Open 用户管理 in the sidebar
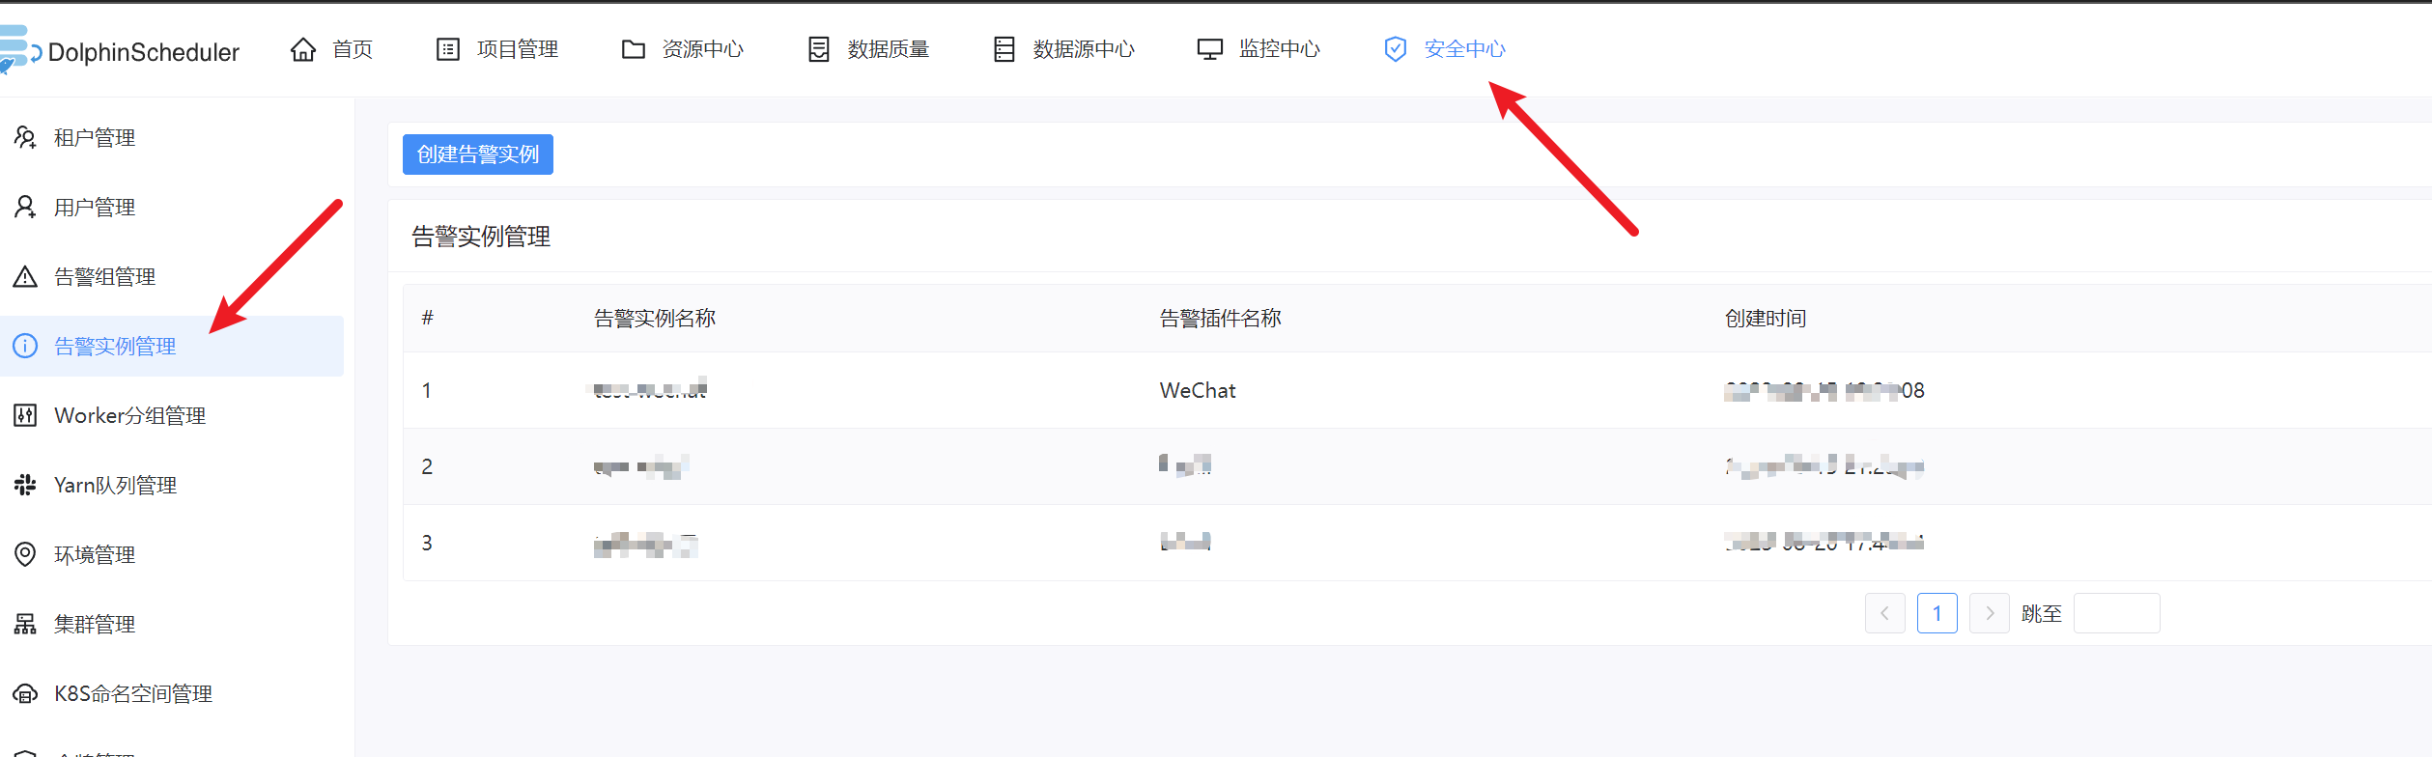 coord(95,208)
